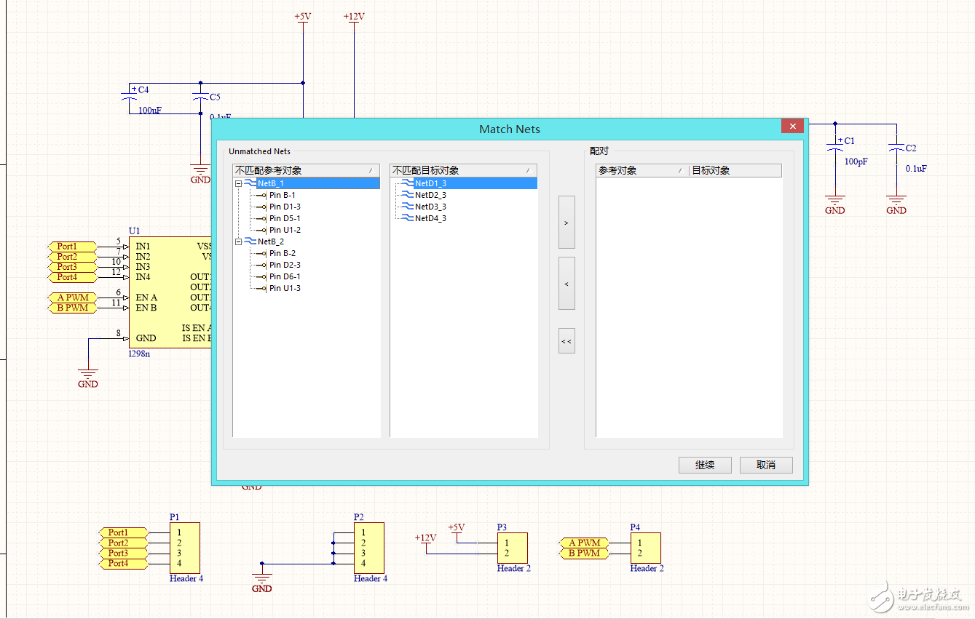975x619 pixels.
Task: Select the NetD4_3 target net
Action: (430, 219)
